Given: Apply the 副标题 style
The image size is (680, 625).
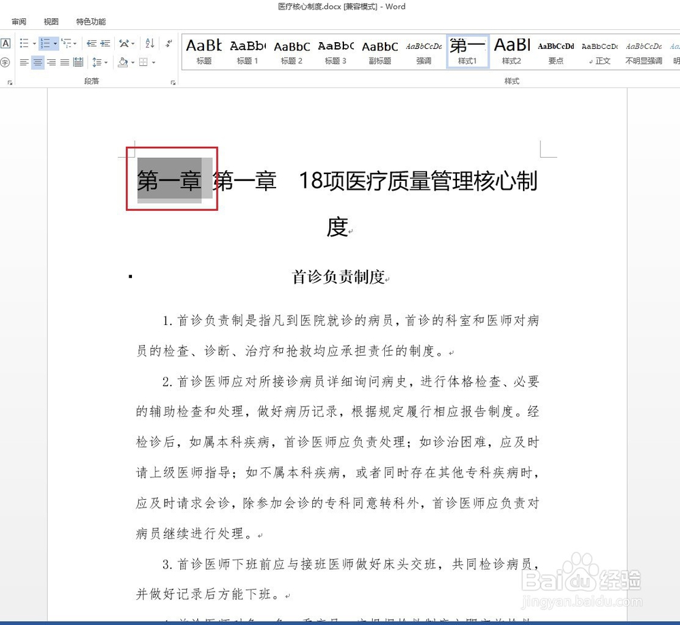Looking at the screenshot, I should tap(380, 52).
